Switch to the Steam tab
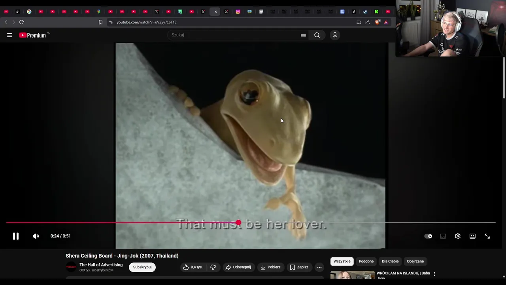The width and height of the screenshot is (506, 285). (365, 12)
